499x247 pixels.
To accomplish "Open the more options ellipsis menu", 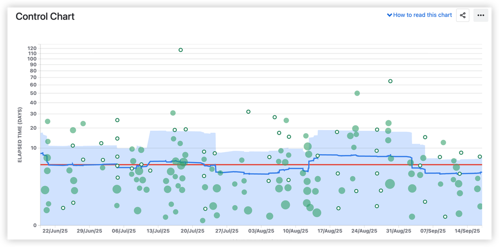I will pyautogui.click(x=481, y=15).
